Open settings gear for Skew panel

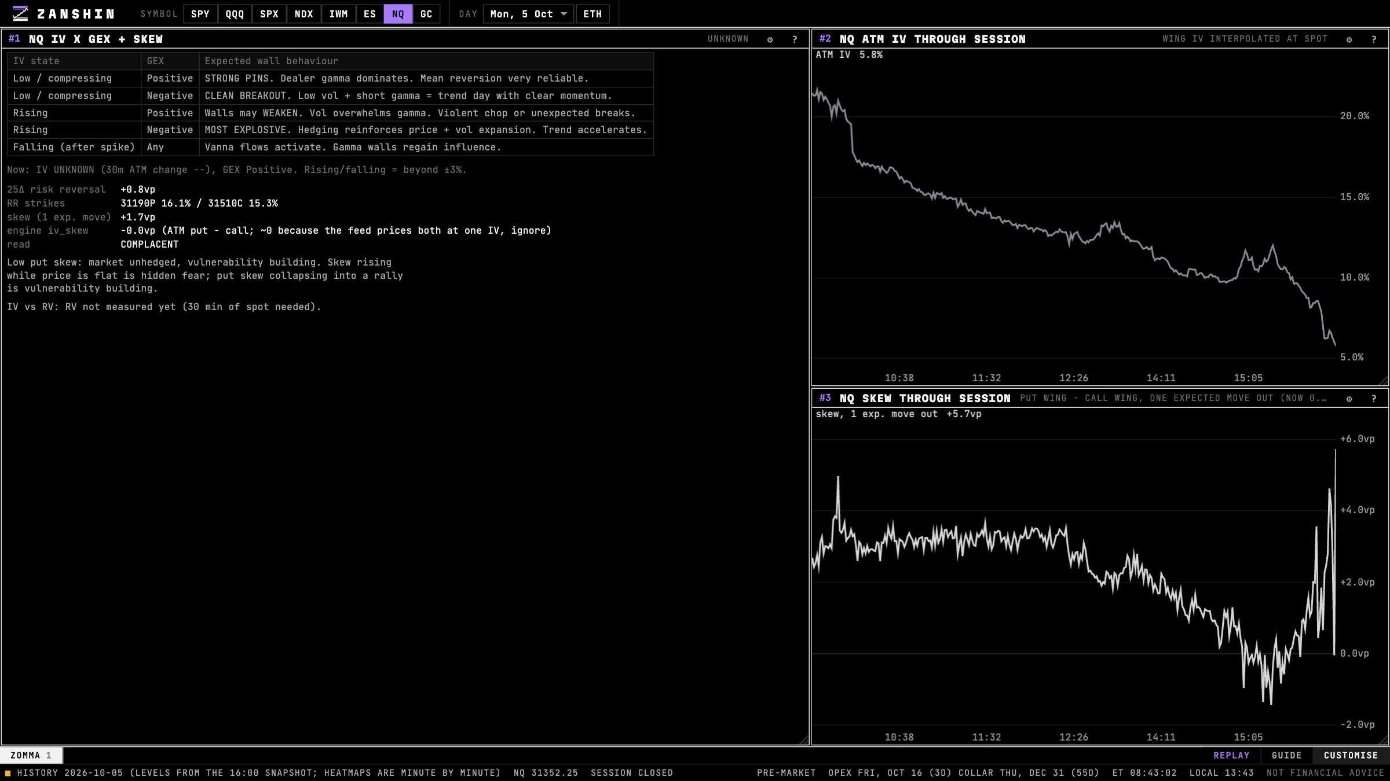pos(1349,399)
